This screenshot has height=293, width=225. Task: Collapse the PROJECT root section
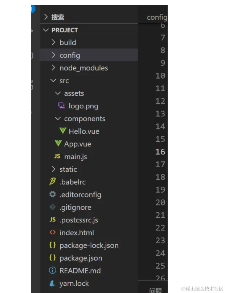tap(46, 30)
